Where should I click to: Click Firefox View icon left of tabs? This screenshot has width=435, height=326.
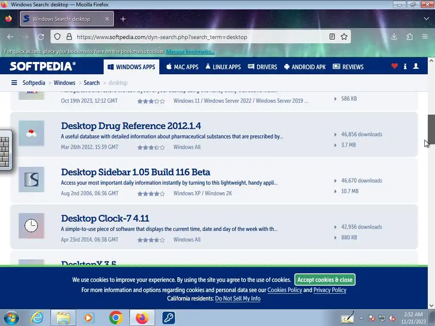click(8, 19)
